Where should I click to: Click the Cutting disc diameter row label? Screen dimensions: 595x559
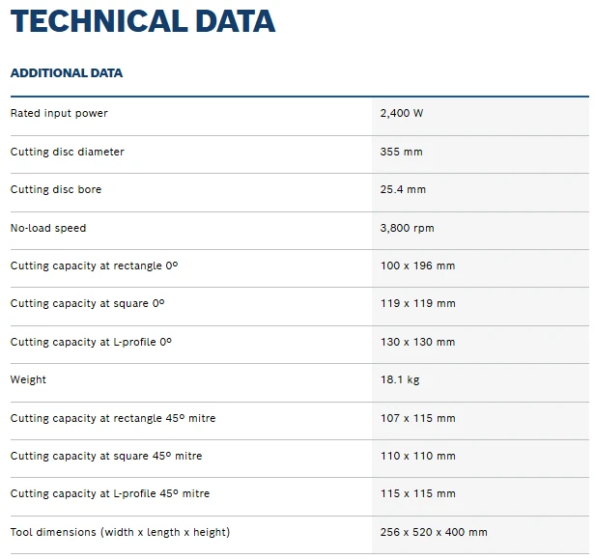coord(68,152)
